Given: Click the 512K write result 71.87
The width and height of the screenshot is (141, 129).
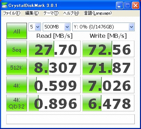Looking at the screenshot, I should coord(108,67).
